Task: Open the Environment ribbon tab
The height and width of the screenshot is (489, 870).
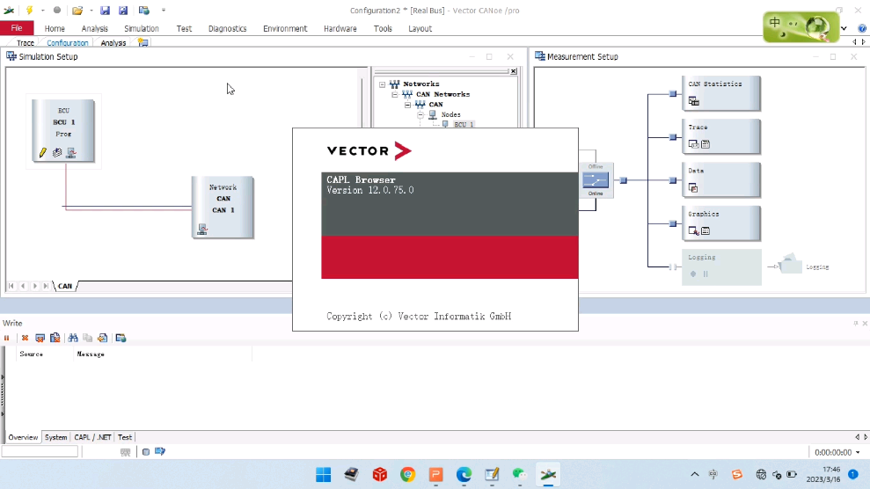Action: pos(285,28)
